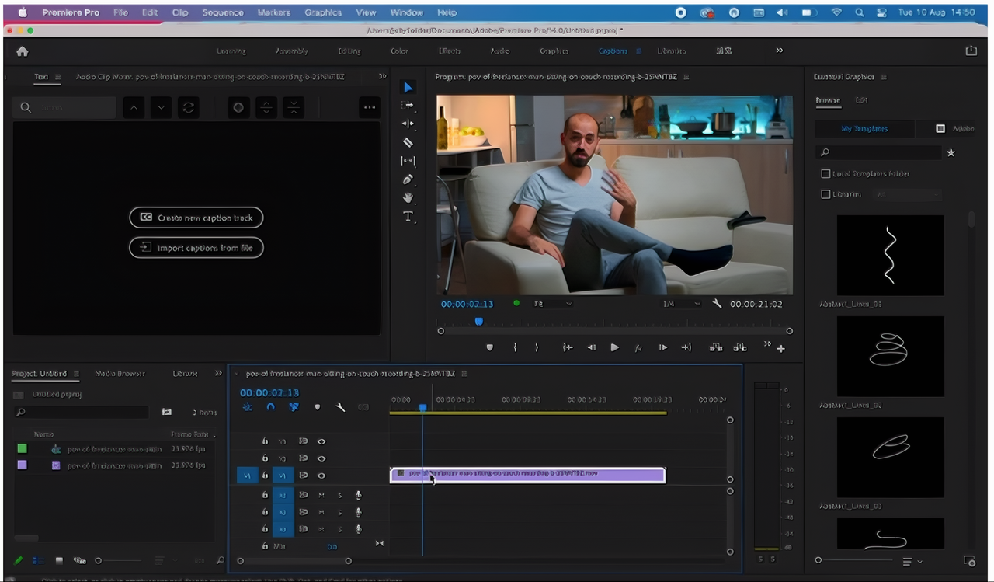The height and width of the screenshot is (582, 994).
Task: Expand the hidden workspaces with the double chevron
Action: click(x=780, y=51)
